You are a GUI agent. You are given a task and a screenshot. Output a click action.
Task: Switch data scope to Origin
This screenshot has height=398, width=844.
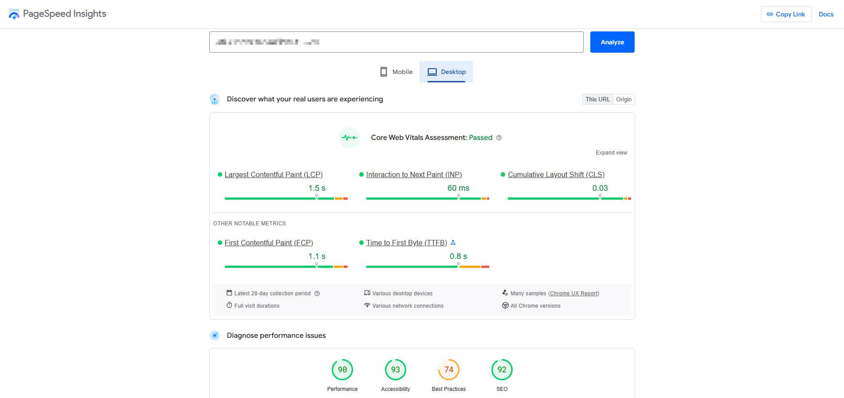(624, 99)
